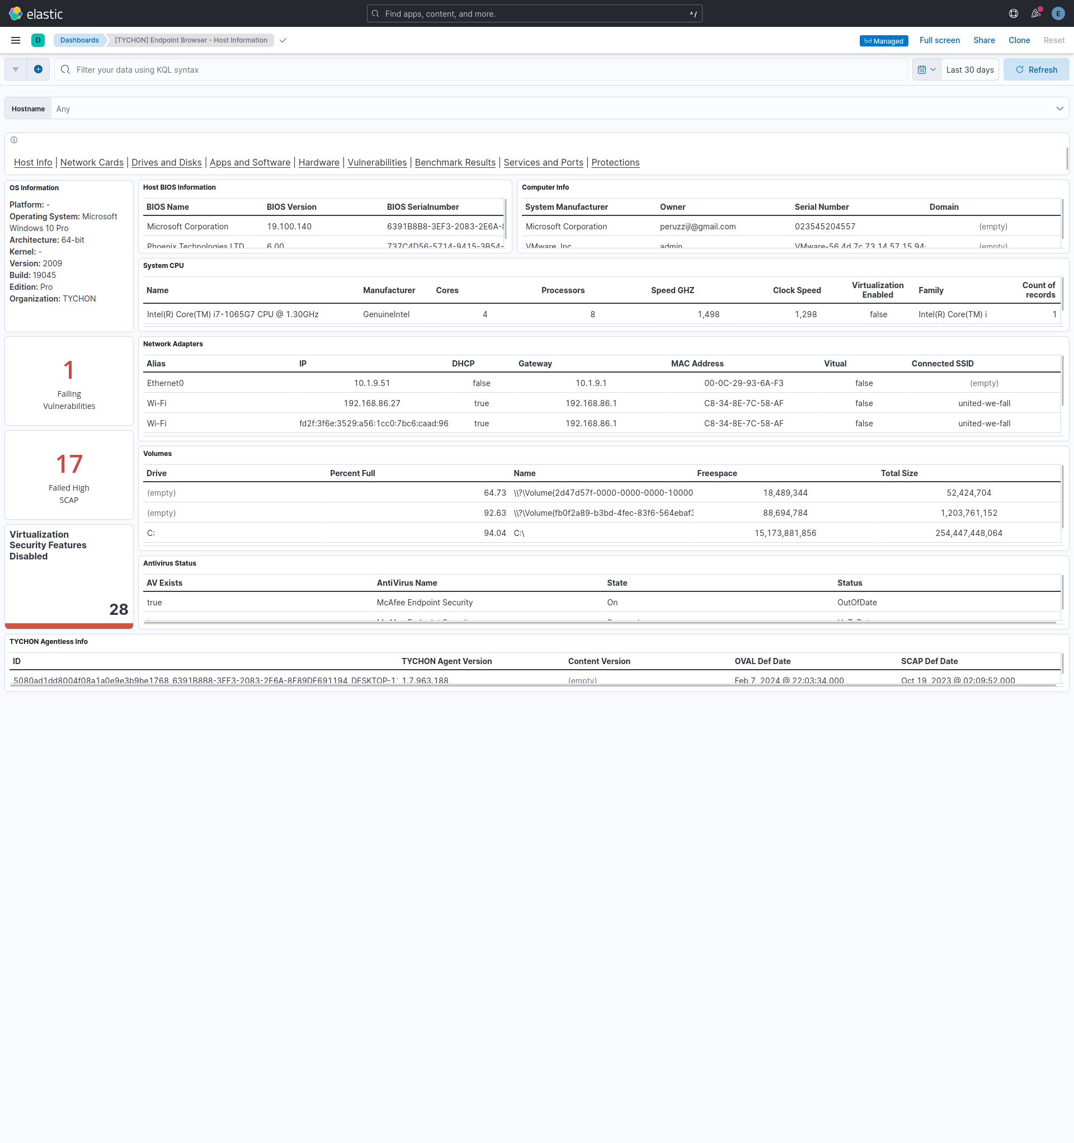Image resolution: width=1074 pixels, height=1143 pixels.
Task: Open the navigation hamburger menu
Action: point(16,40)
